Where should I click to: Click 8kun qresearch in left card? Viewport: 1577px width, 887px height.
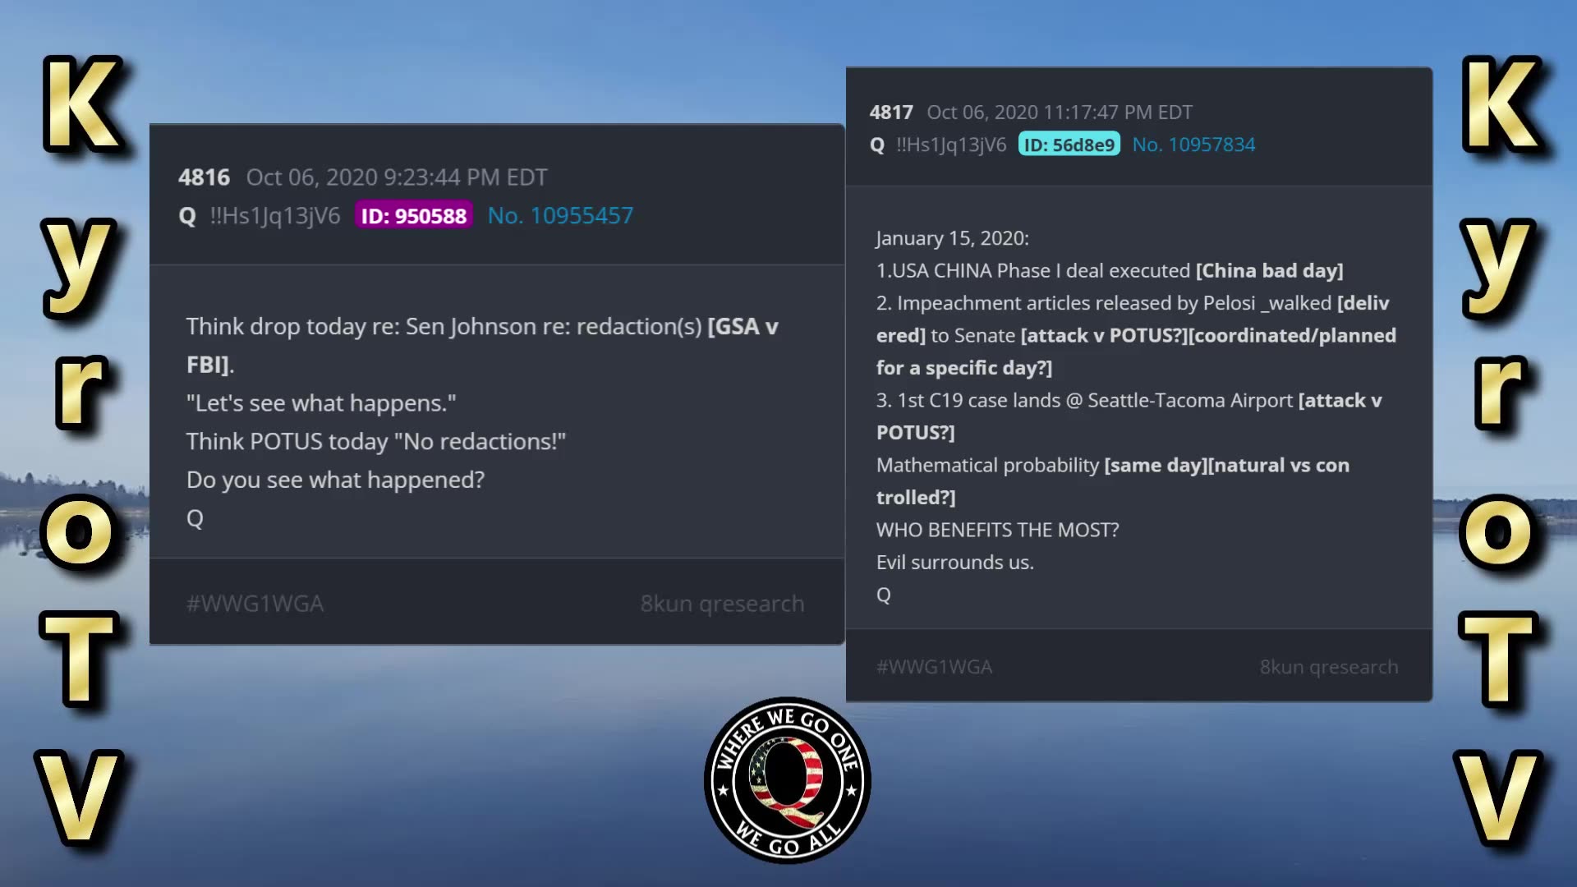(x=722, y=604)
